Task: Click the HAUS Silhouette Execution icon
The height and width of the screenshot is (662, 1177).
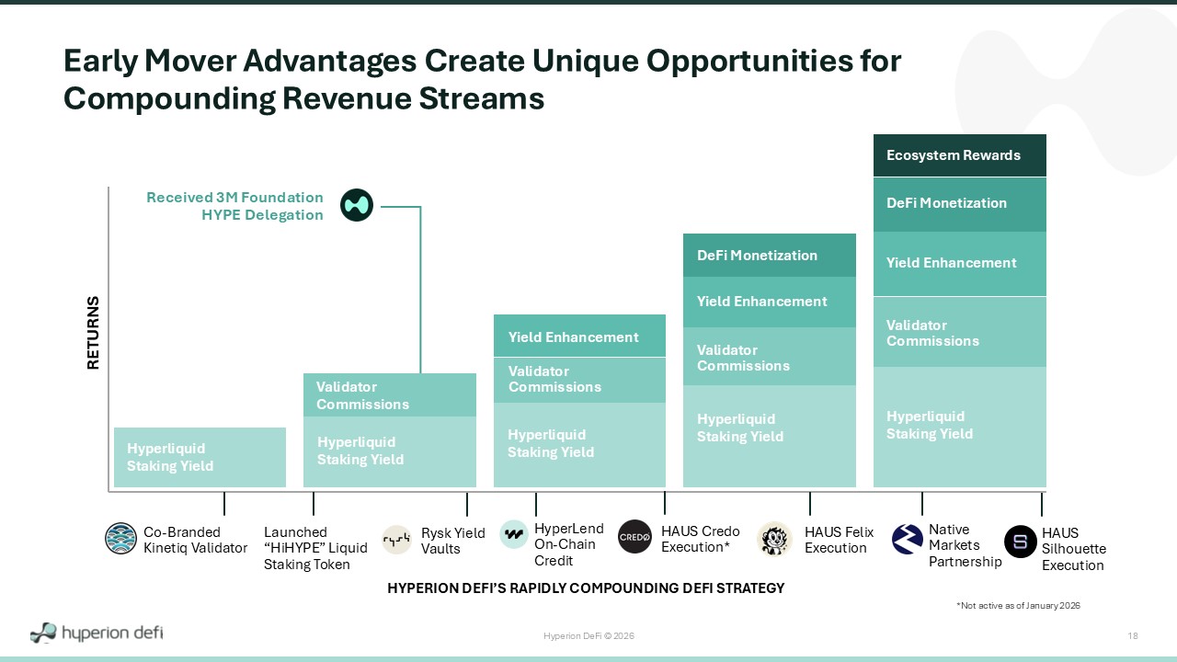Action: point(1020,542)
